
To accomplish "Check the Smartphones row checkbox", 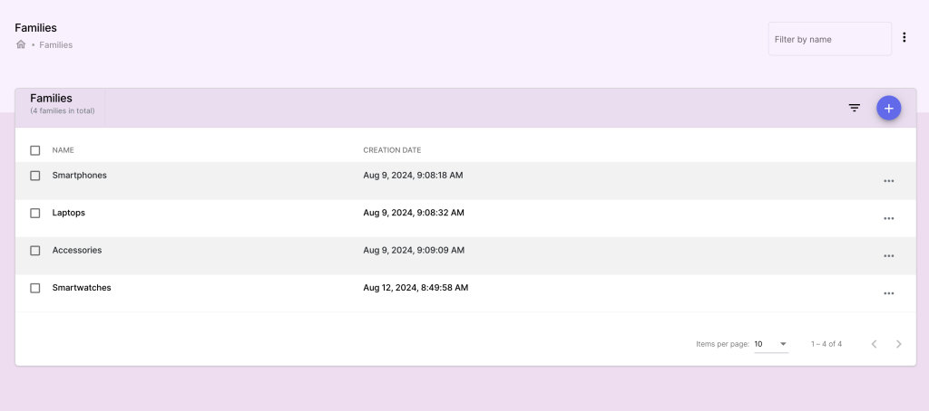I will 35,176.
